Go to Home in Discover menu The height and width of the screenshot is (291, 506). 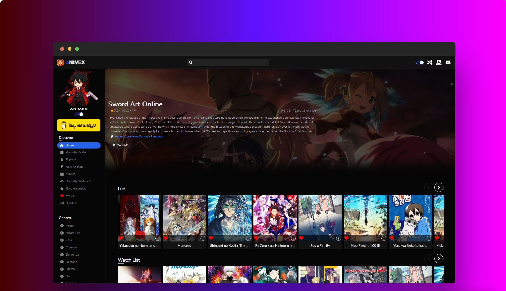point(79,145)
